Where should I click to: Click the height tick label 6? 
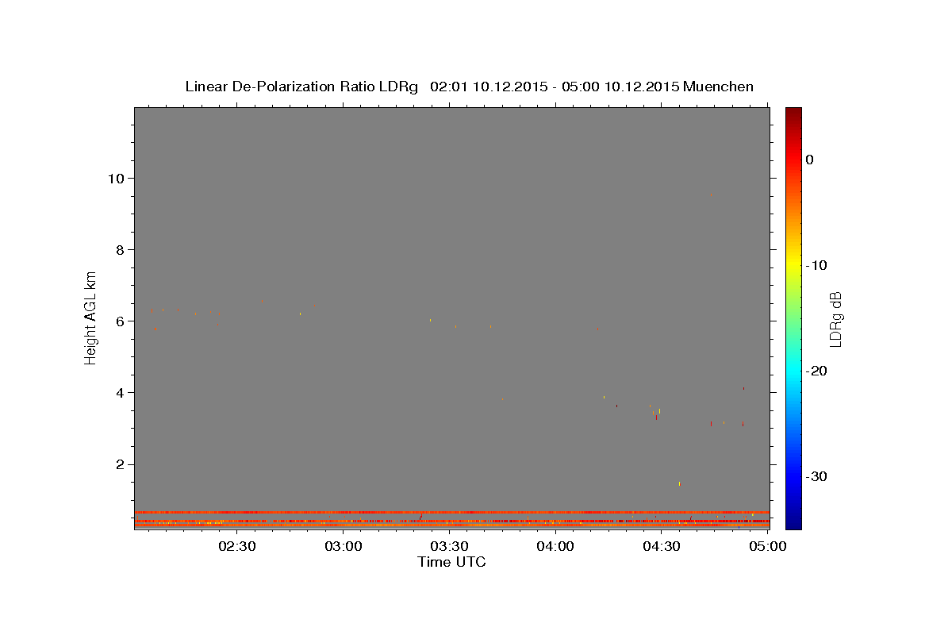(x=118, y=321)
